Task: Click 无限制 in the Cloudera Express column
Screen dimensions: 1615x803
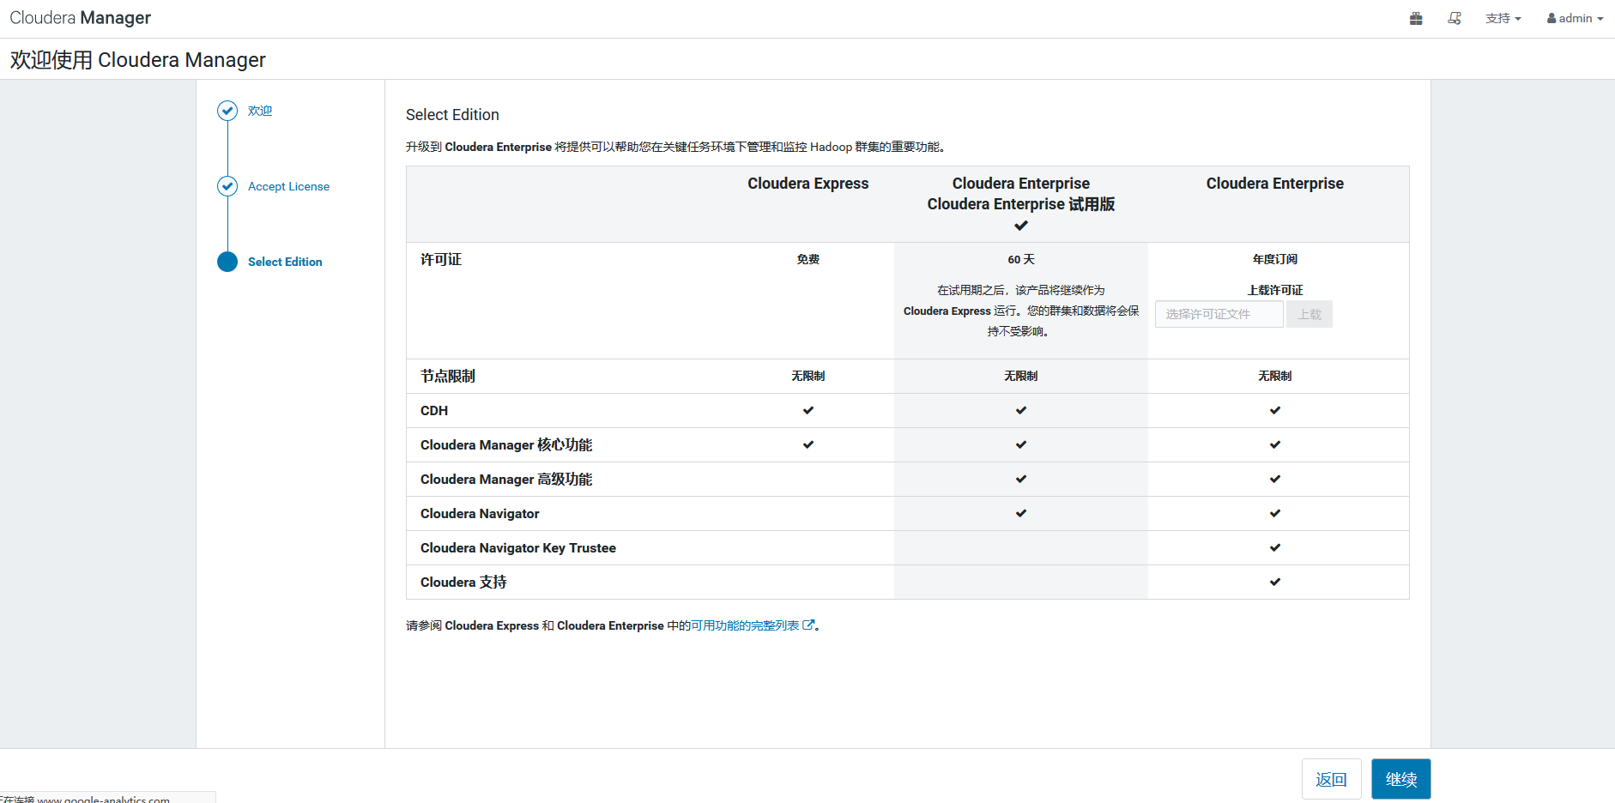Action: [x=808, y=376]
